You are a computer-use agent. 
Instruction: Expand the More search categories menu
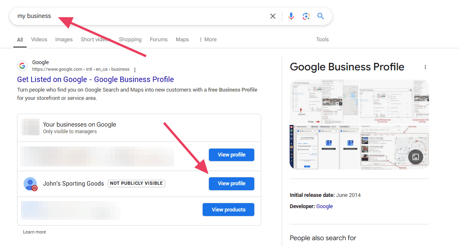pyautogui.click(x=207, y=39)
